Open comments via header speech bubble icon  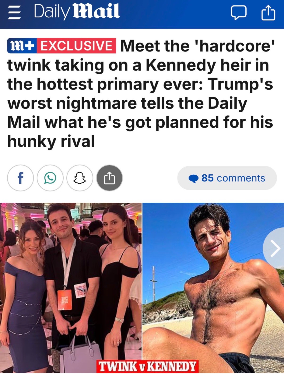coord(239,13)
